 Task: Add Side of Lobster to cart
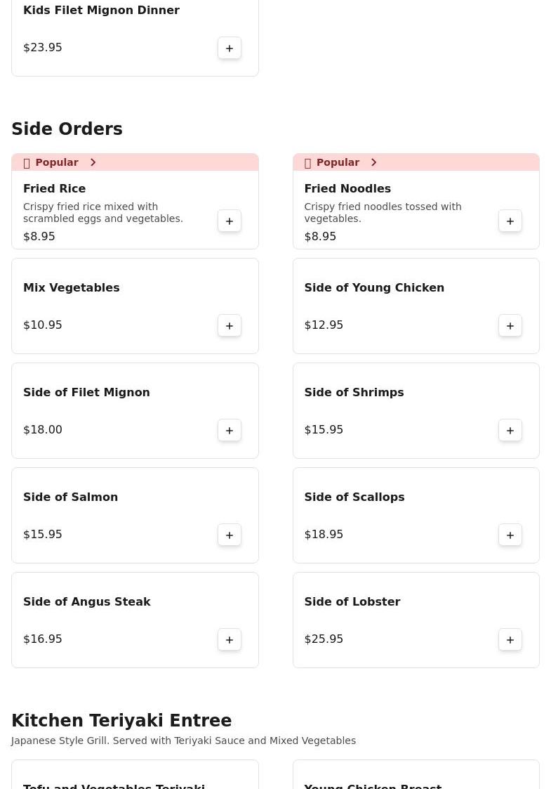(510, 639)
